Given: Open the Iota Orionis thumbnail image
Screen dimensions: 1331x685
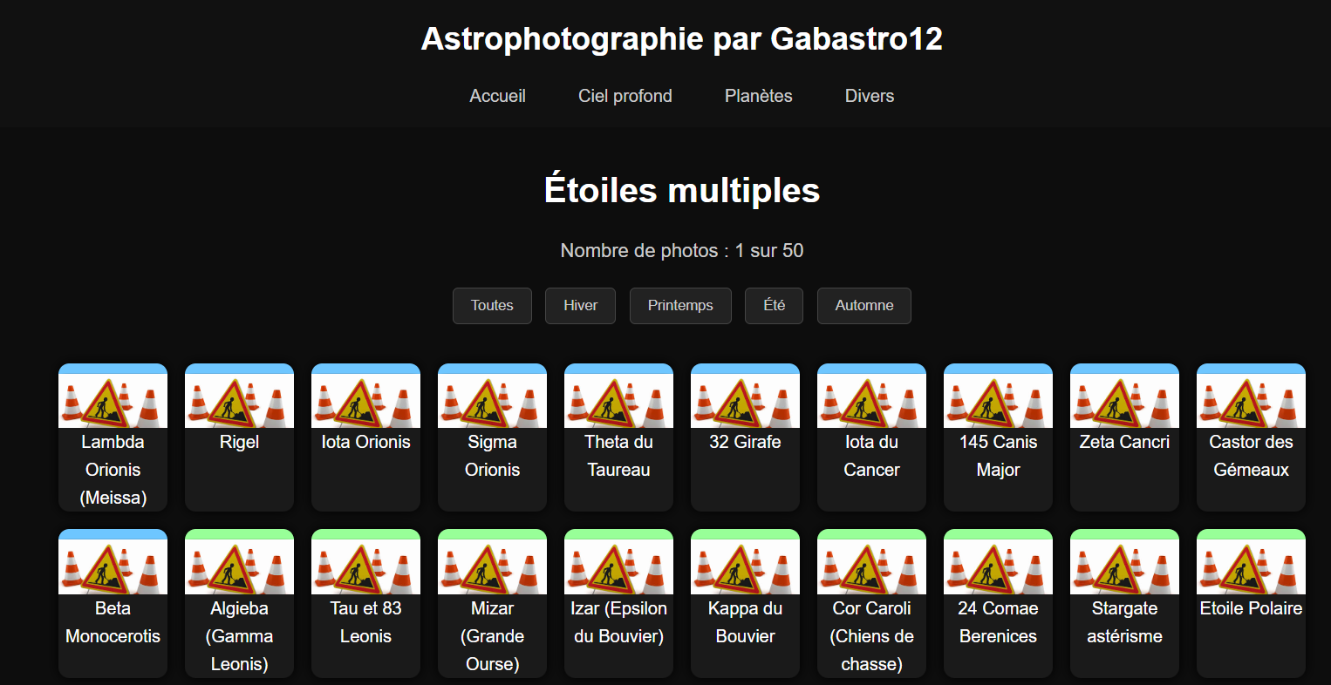Looking at the screenshot, I should pos(365,401).
